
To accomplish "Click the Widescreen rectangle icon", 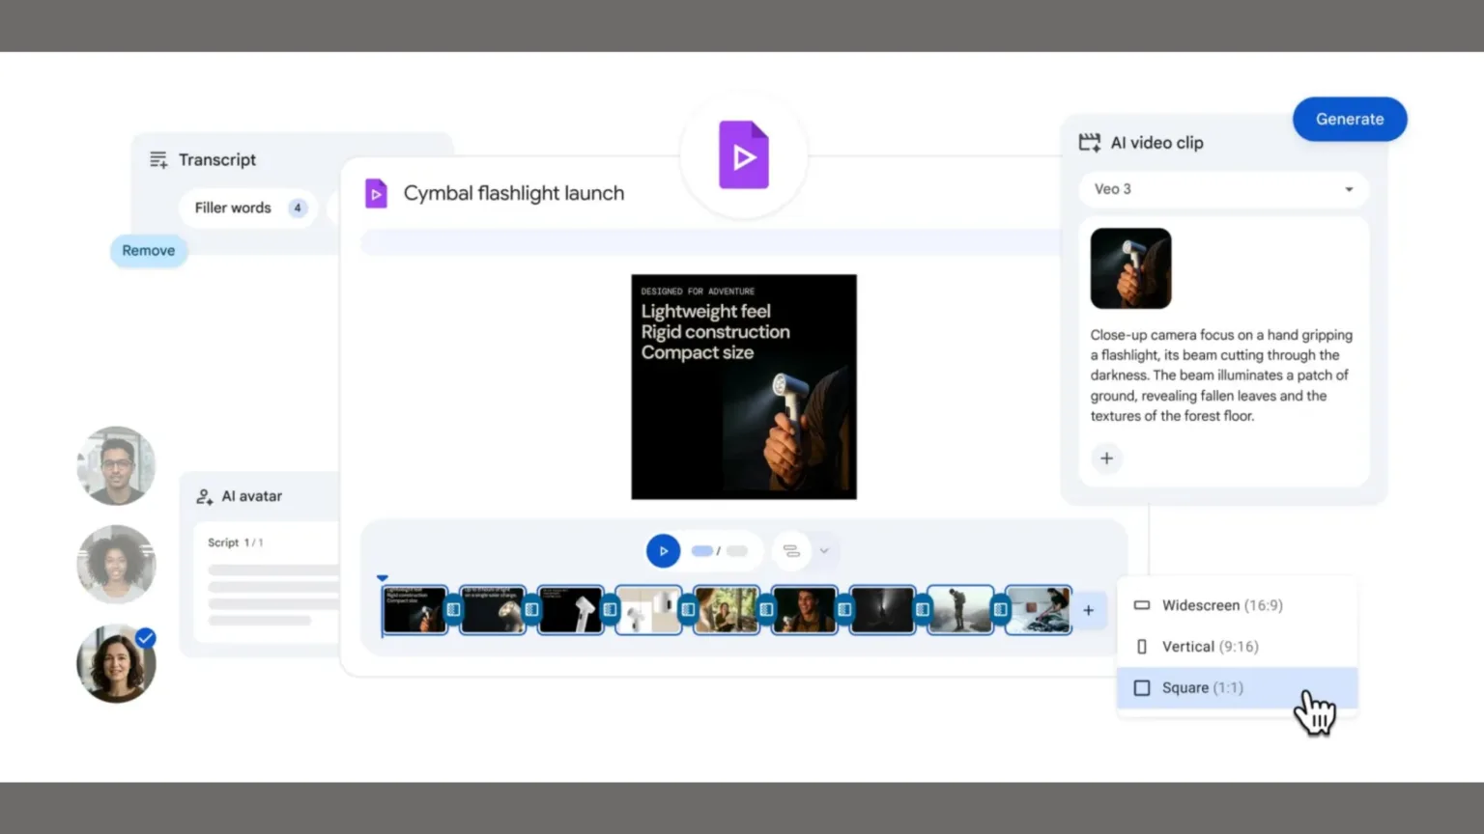I will [x=1142, y=605].
